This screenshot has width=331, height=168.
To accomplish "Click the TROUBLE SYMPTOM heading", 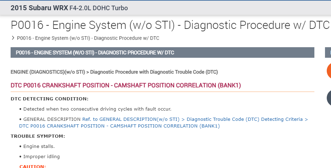I will (x=38, y=136).
